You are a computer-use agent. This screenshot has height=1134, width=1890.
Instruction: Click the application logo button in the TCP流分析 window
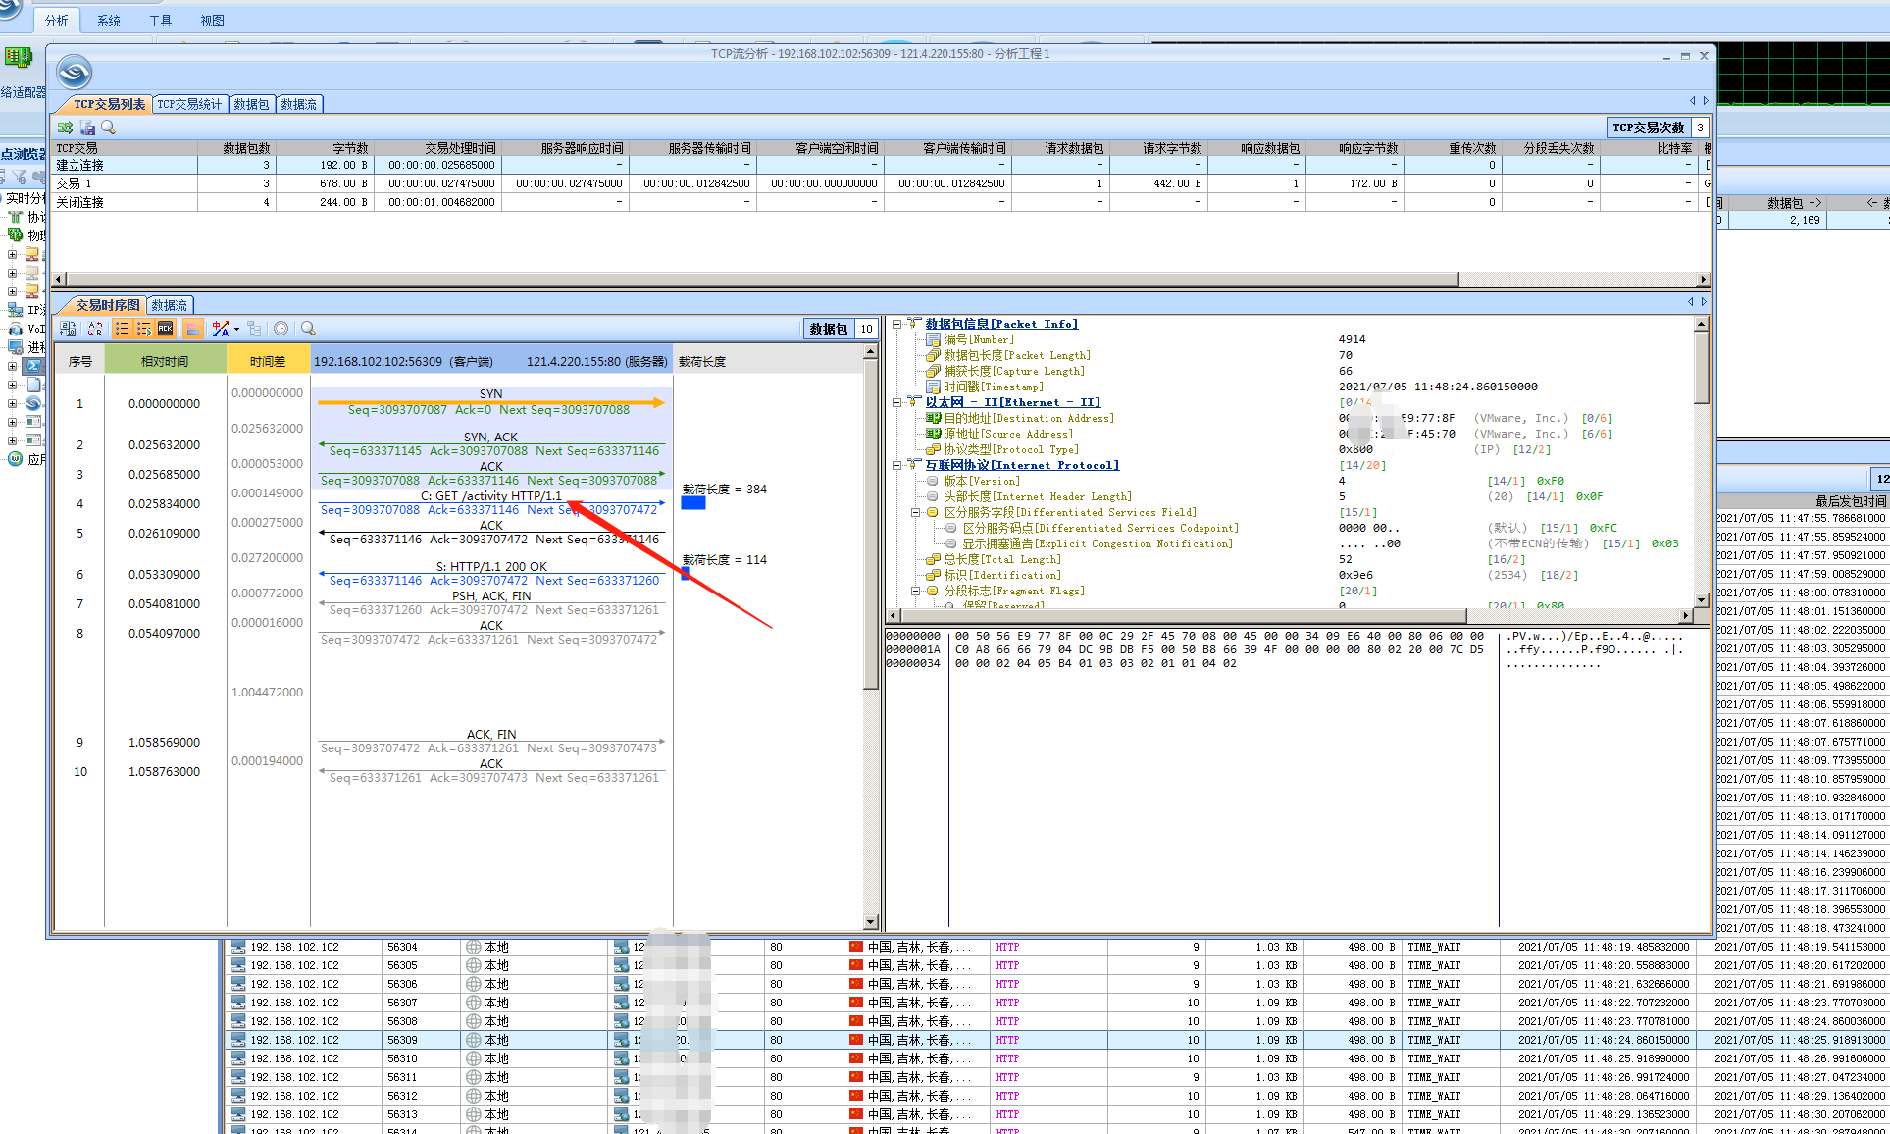tap(75, 73)
